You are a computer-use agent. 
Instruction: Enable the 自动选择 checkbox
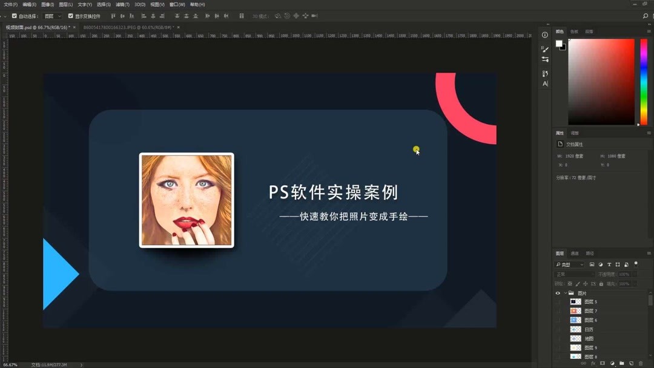(15, 16)
